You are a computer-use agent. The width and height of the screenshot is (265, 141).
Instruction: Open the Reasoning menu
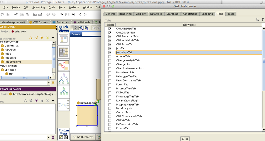(x=39, y=7)
